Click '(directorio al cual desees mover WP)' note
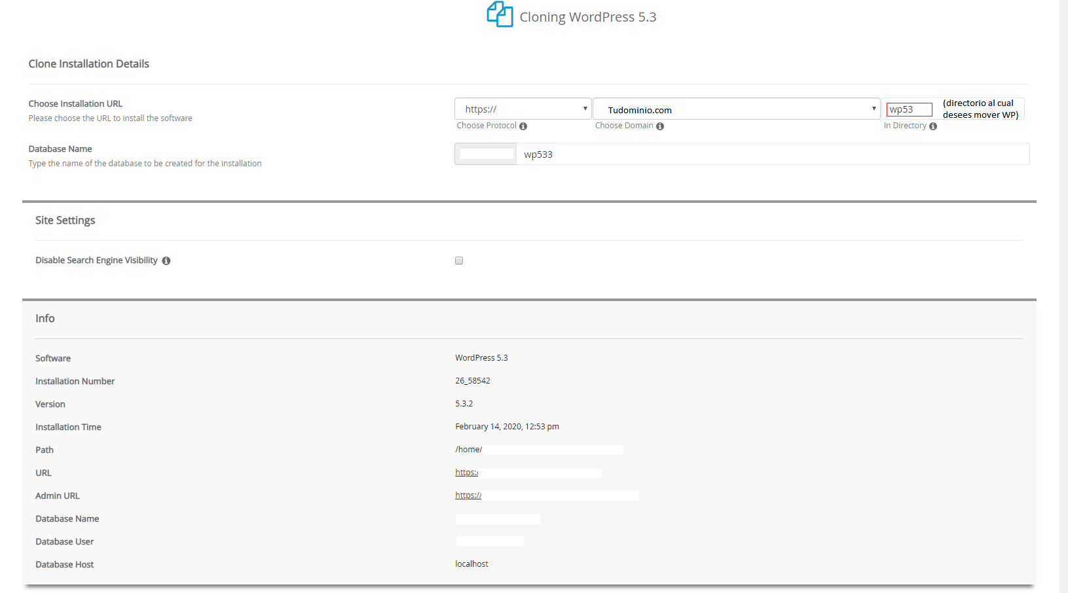 980,109
